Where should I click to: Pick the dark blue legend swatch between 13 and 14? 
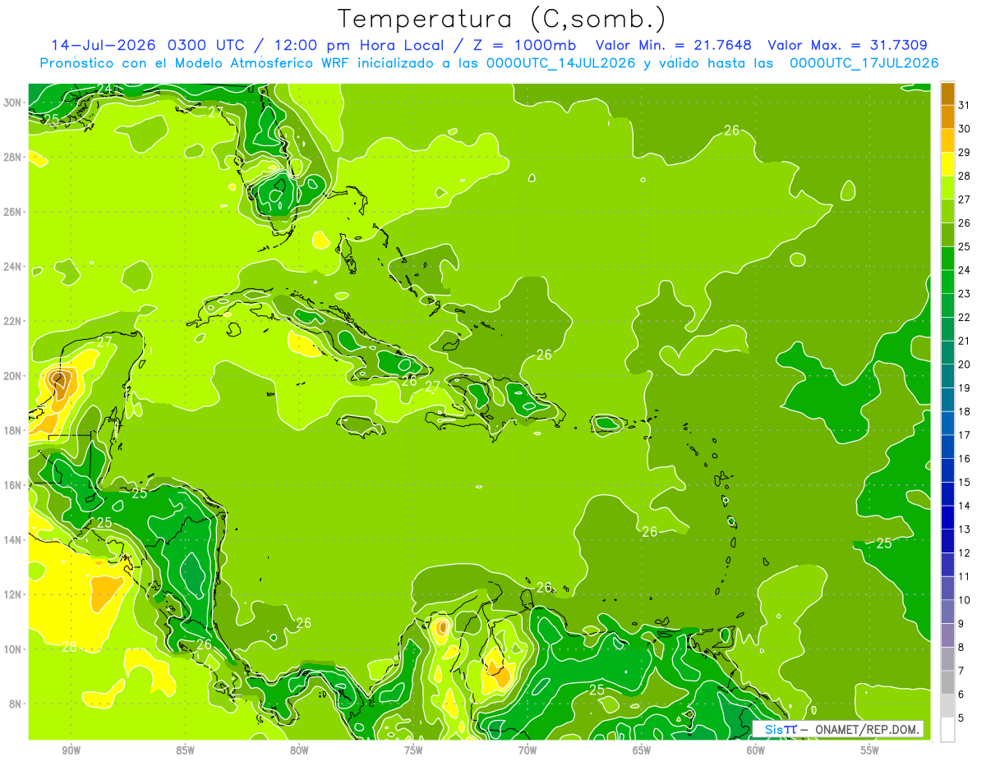click(x=947, y=517)
